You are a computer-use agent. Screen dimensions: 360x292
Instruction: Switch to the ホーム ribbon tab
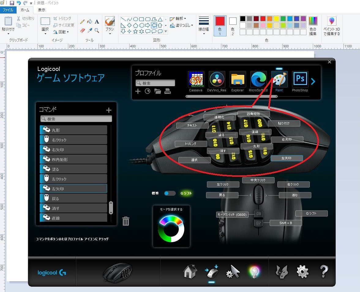(x=25, y=10)
